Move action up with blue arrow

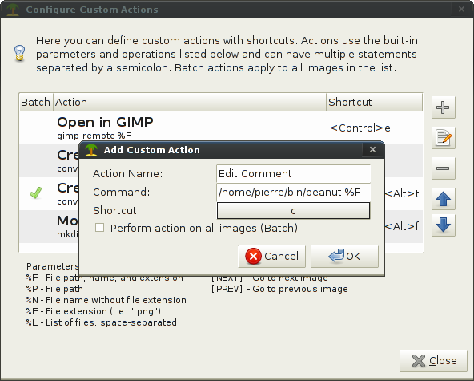click(443, 199)
